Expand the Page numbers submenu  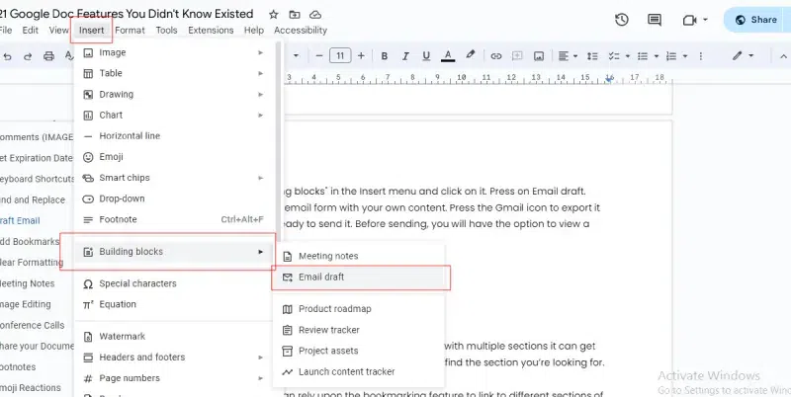[x=175, y=378]
